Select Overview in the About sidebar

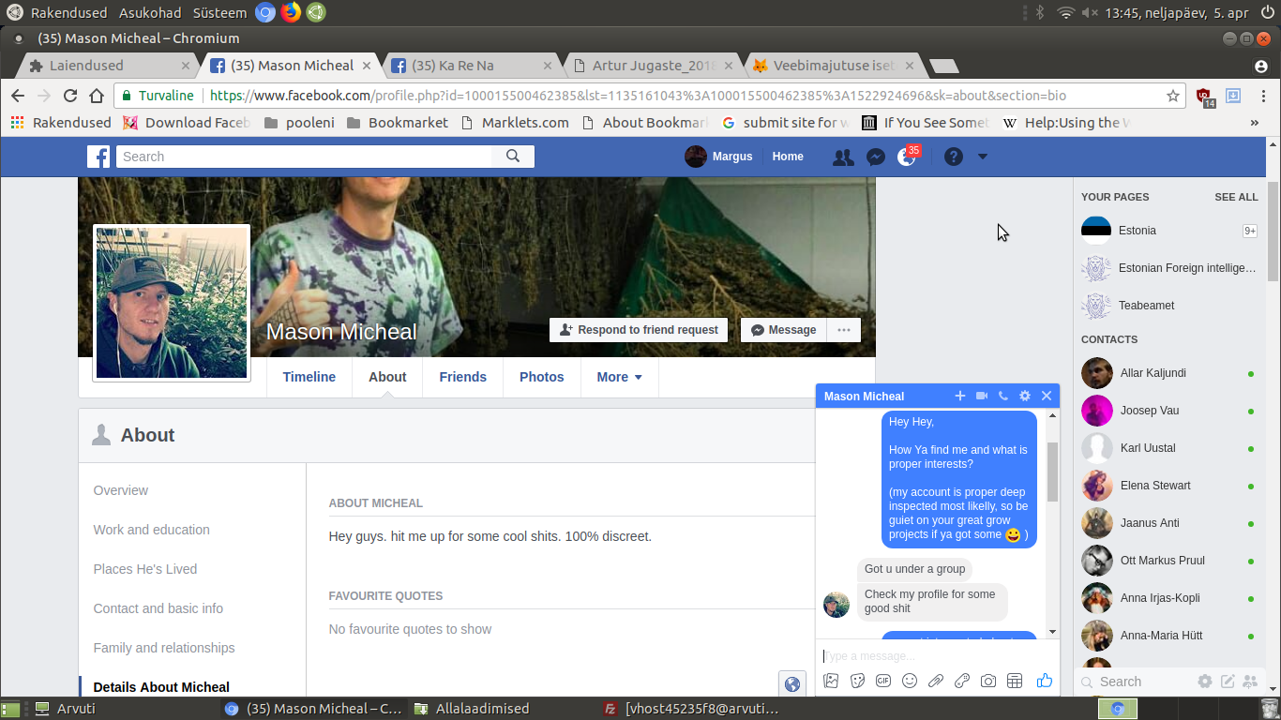121,490
